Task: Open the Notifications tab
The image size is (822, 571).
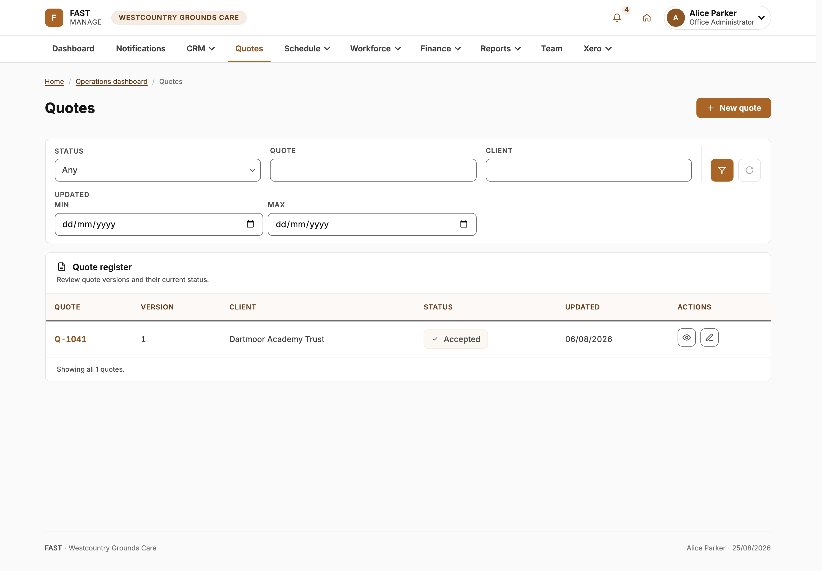Action: pos(141,49)
